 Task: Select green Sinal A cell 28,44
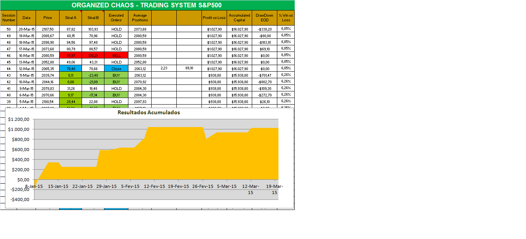point(71,101)
